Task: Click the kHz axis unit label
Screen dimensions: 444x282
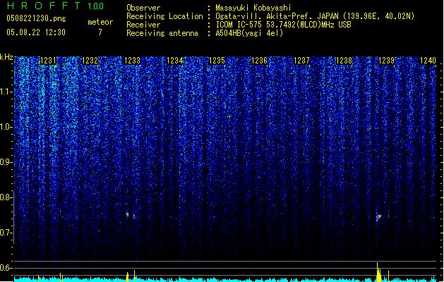Action: (6, 57)
